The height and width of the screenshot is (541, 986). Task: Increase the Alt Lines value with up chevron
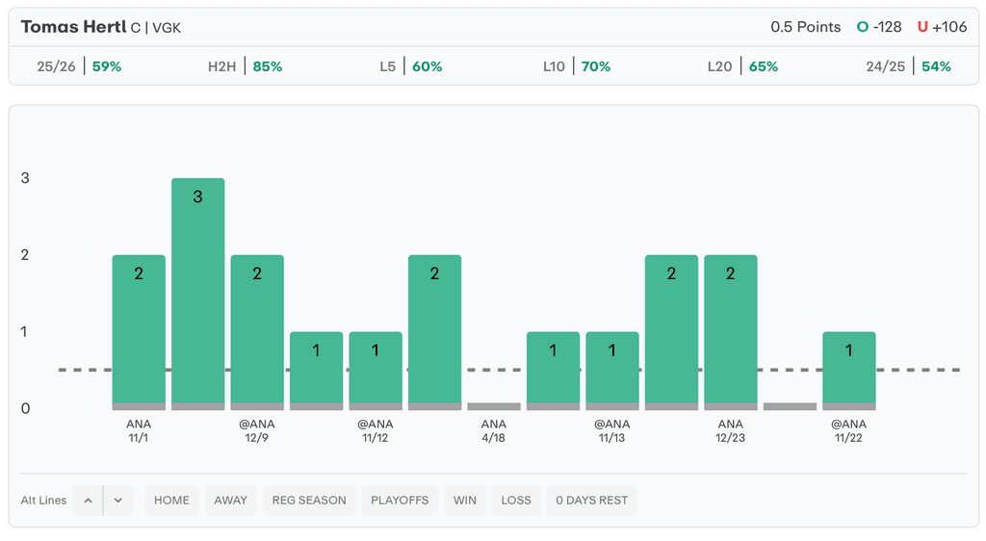[x=88, y=501]
